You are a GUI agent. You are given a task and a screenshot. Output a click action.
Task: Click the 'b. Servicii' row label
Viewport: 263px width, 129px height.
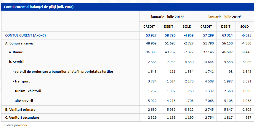click(x=17, y=62)
